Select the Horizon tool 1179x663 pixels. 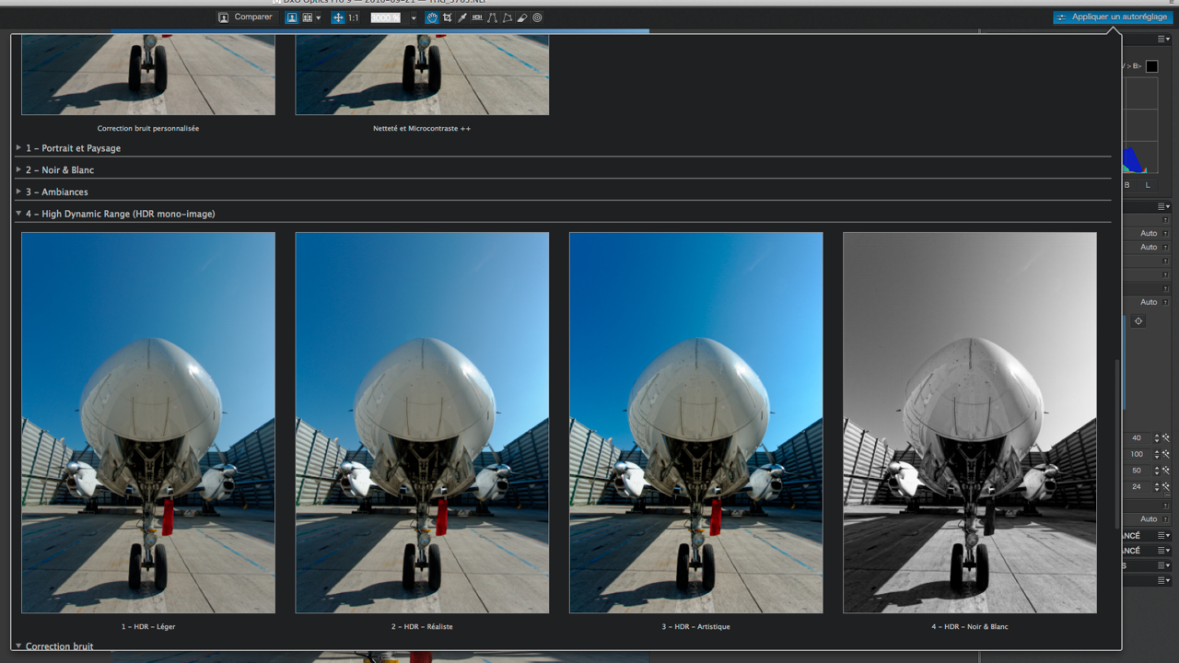tap(477, 17)
